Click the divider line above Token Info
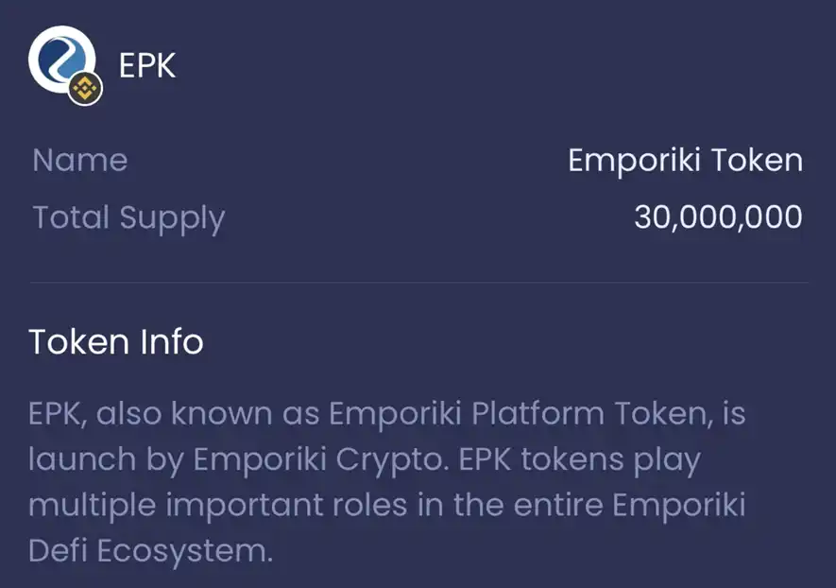Image resolution: width=836 pixels, height=588 pixels. point(418,283)
